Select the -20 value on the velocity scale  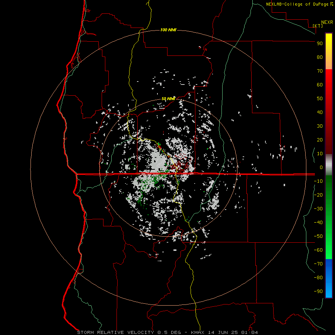tap(318, 195)
